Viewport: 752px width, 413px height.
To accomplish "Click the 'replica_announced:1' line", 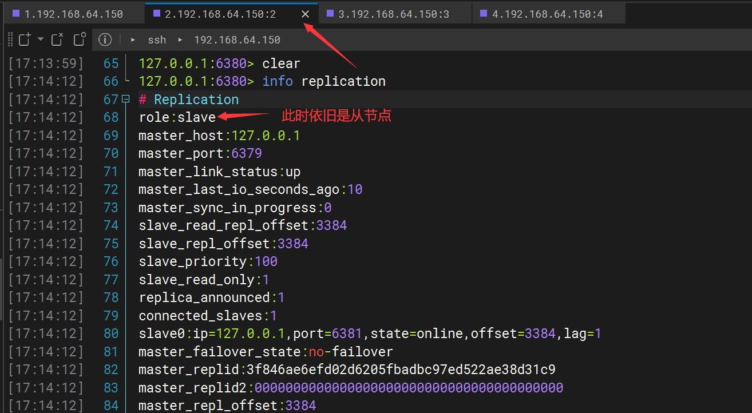I will (212, 297).
